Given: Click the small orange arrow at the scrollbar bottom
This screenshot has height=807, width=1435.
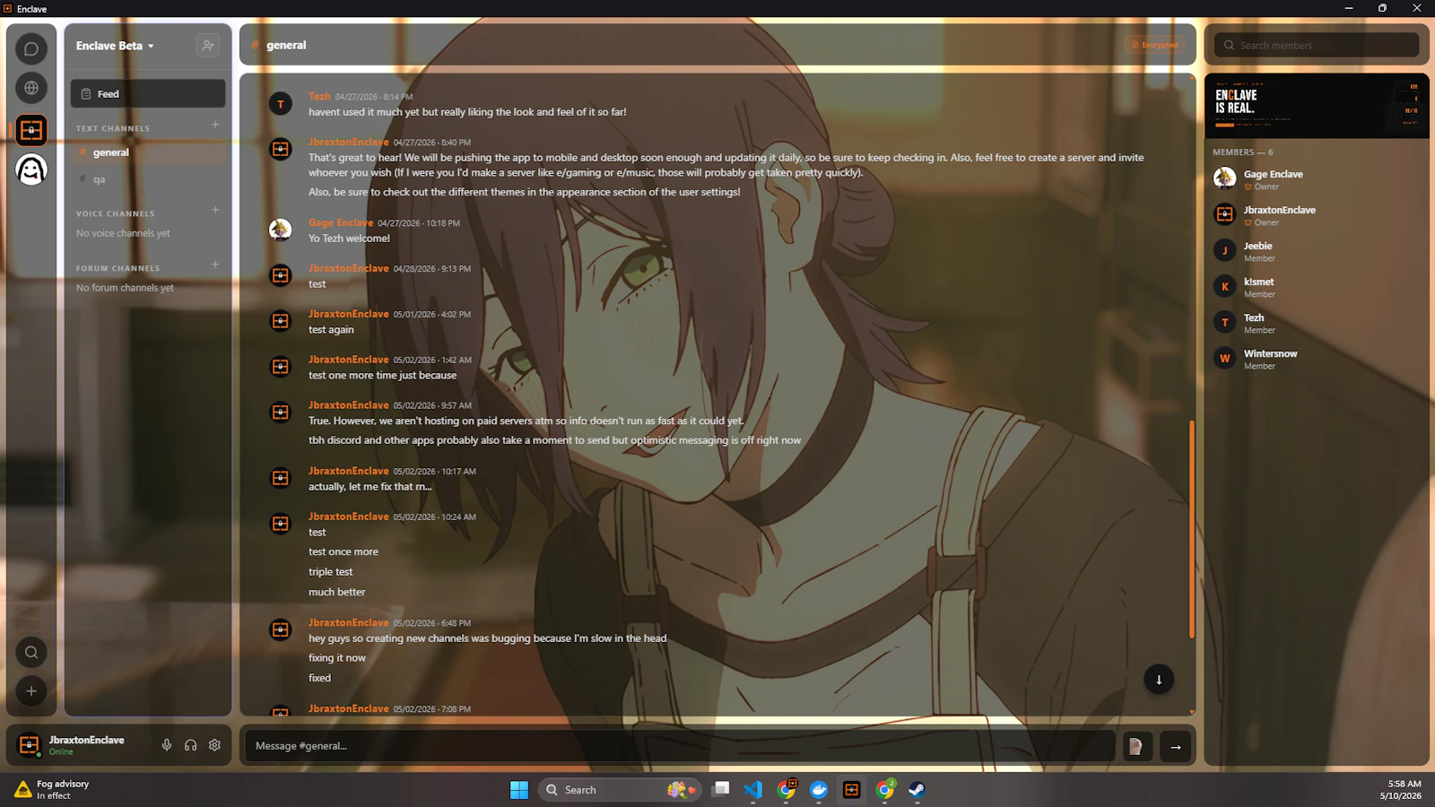Looking at the screenshot, I should click(x=1192, y=712).
